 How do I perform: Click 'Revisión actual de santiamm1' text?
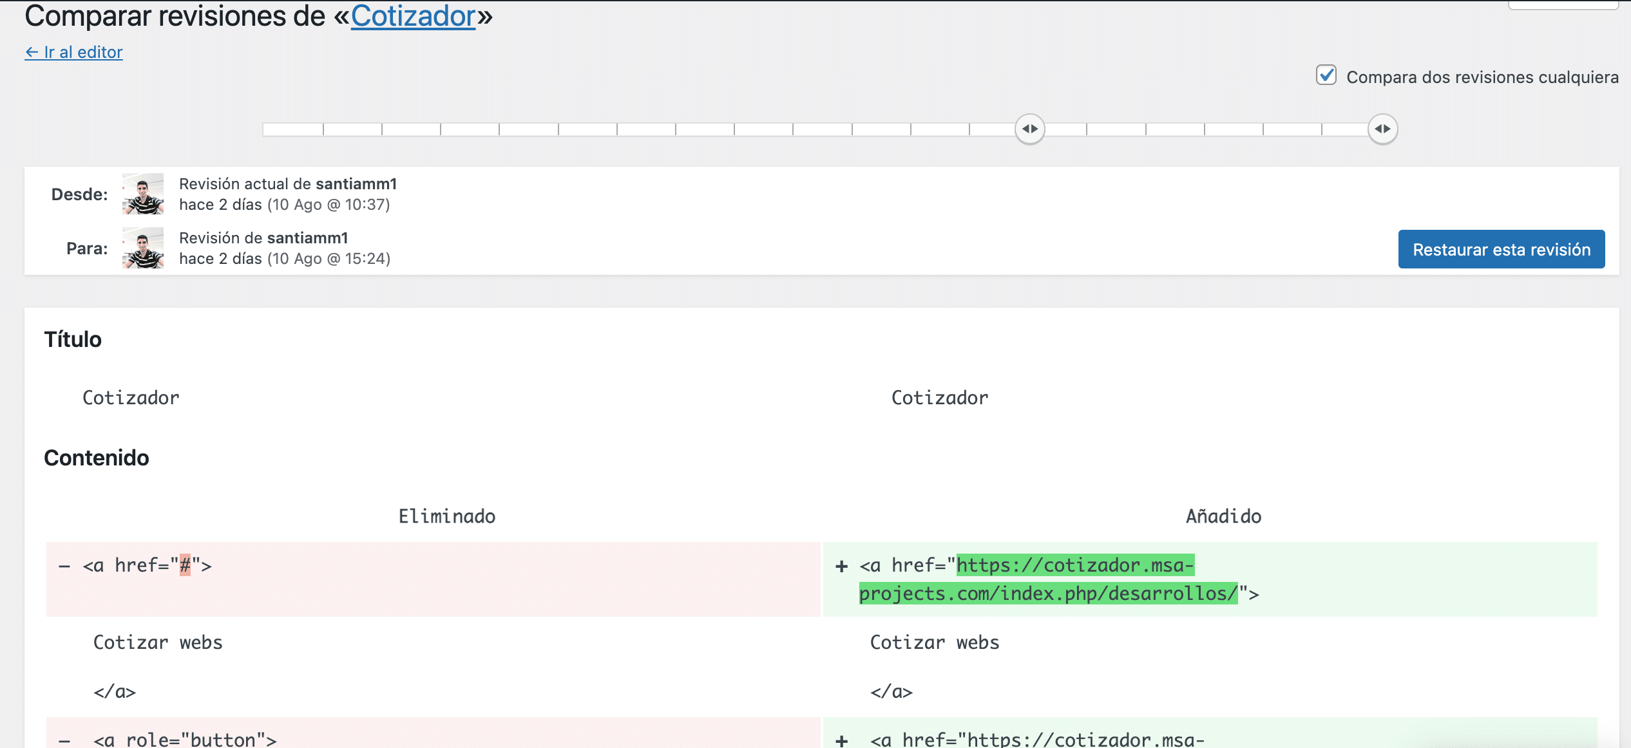click(x=287, y=184)
